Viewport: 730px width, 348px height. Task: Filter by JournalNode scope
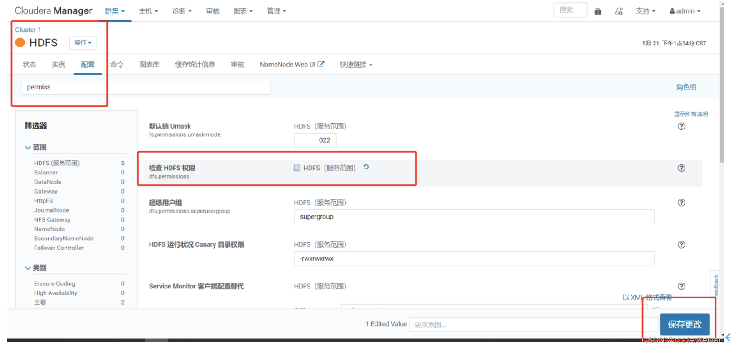(x=51, y=210)
